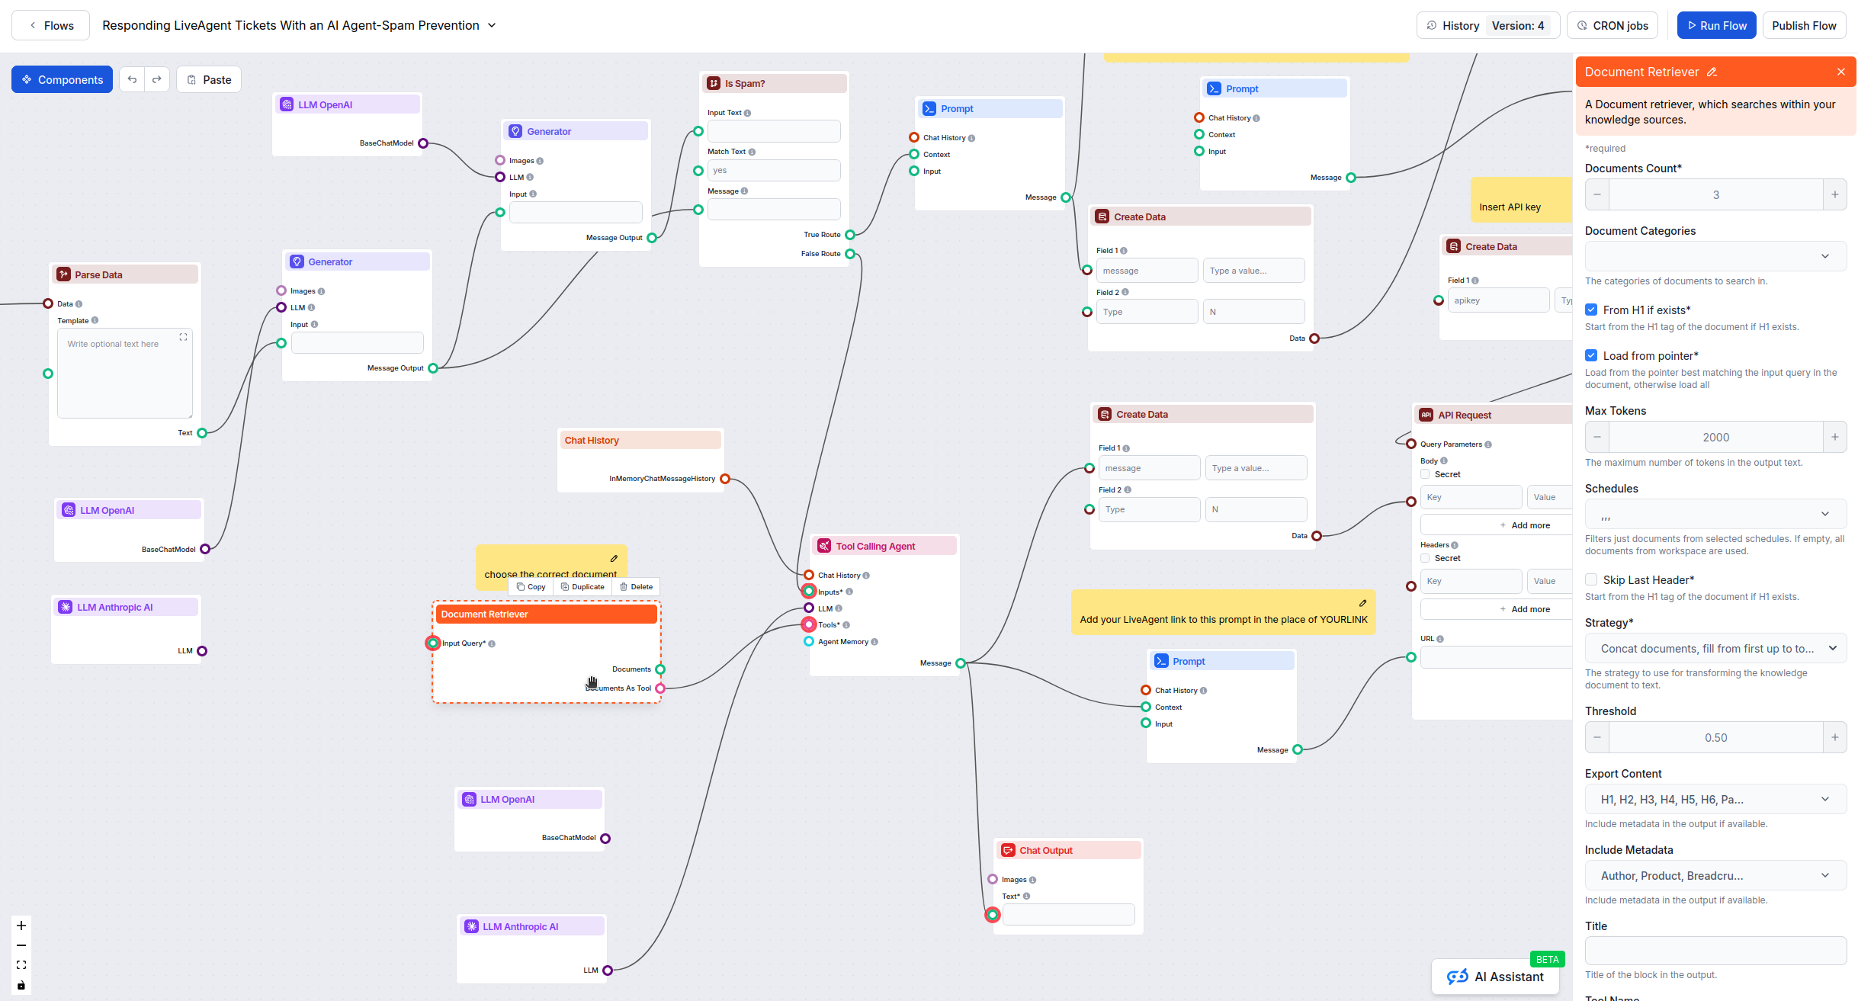Click the undo arrow icon
This screenshot has height=1001, width=1858.
(x=132, y=80)
